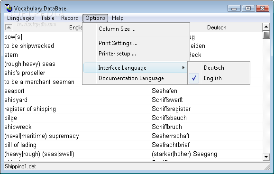Click the sort arrow button in header corner
274x174 pixels.
point(9,27)
